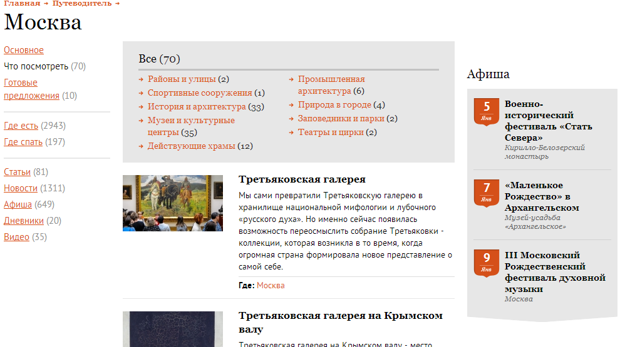Click the 'Афиша' panel heading
625x347 pixels.
[488, 74]
